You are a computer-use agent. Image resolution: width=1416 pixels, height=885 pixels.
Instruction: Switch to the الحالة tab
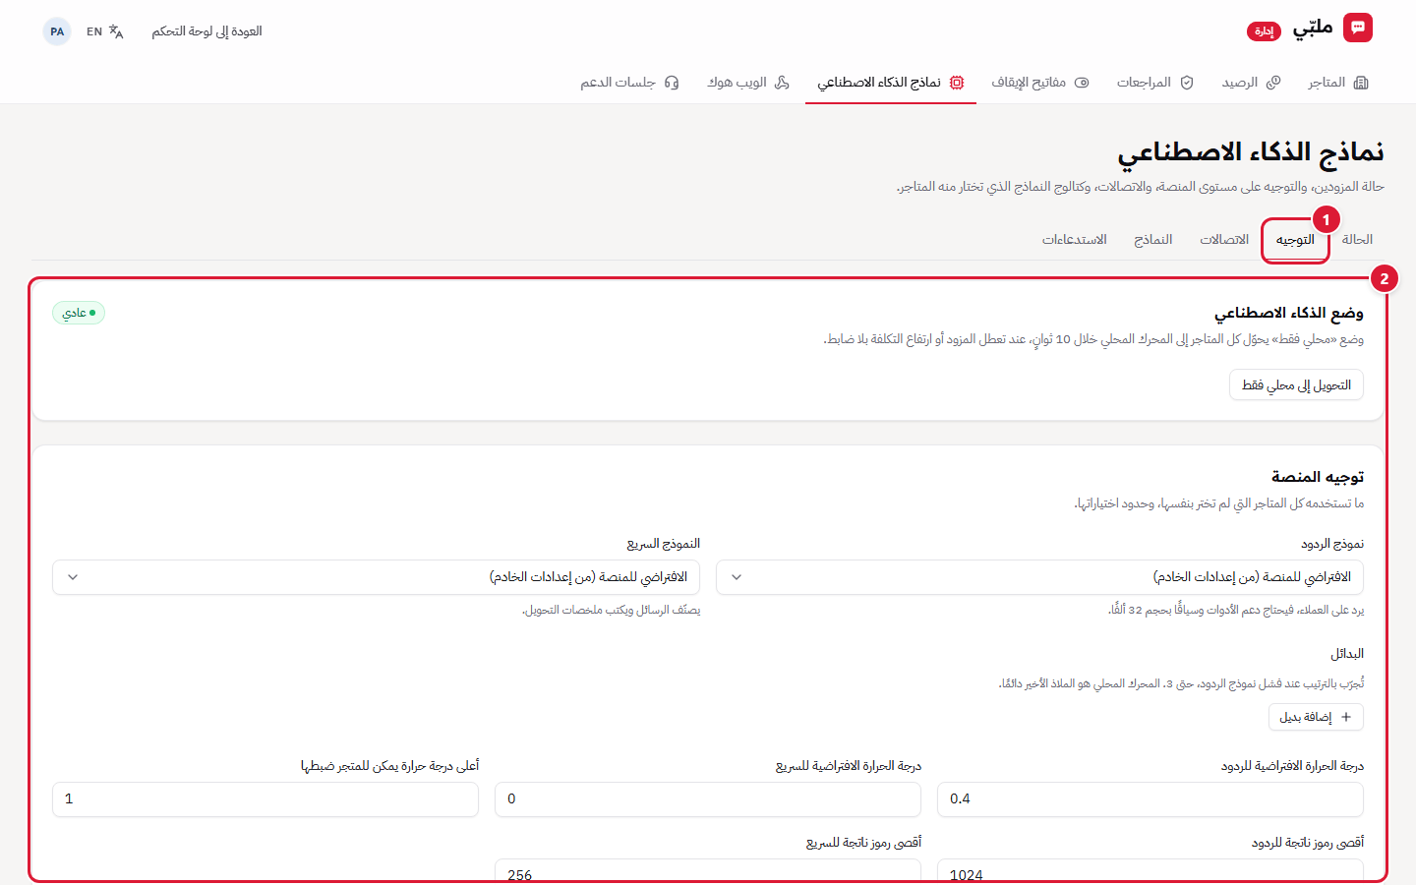[x=1357, y=240]
